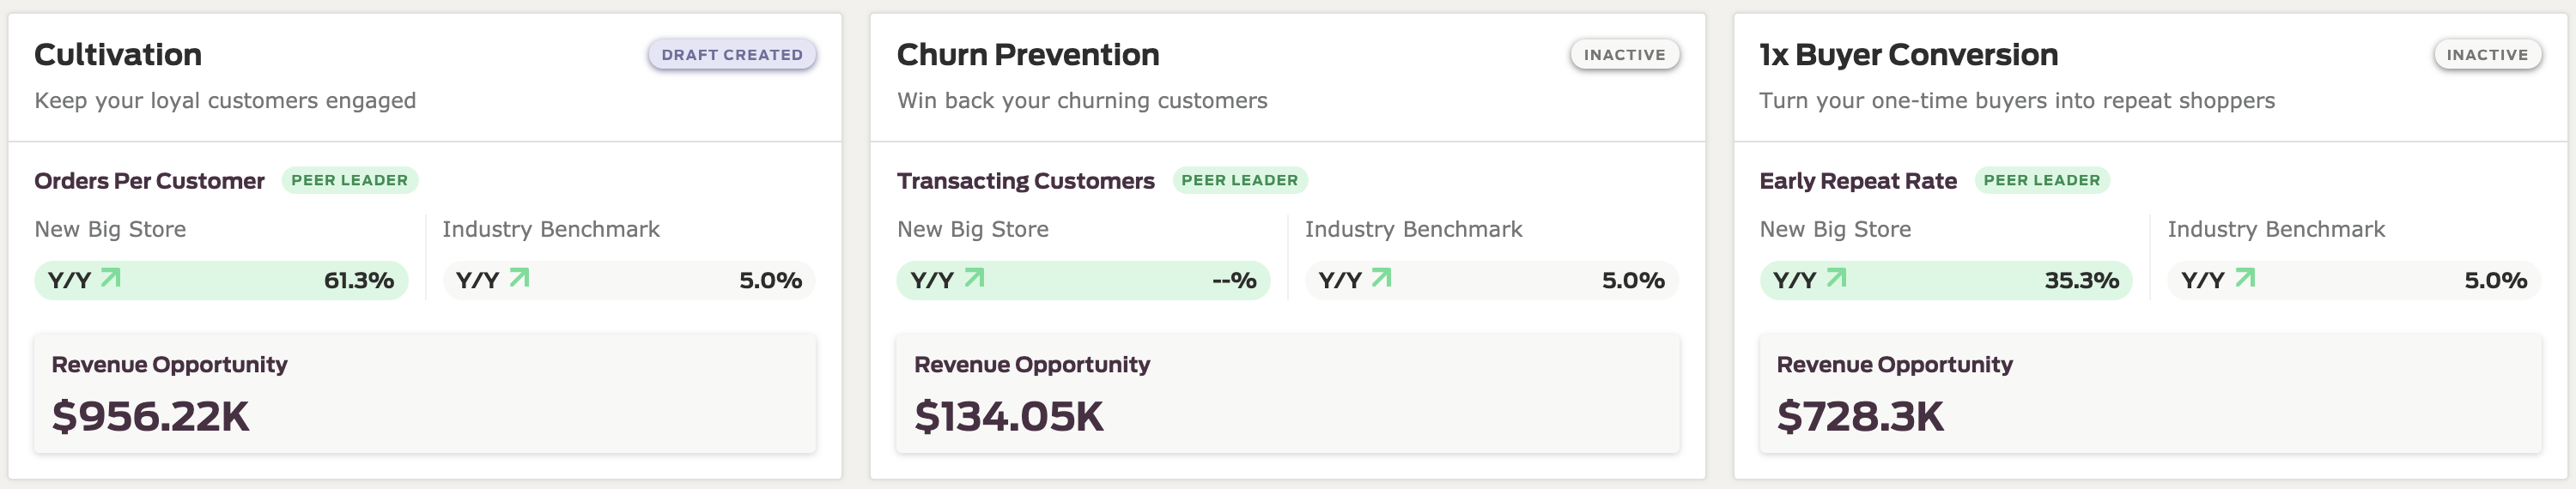
Task: Click the 35.3% Early Repeat Rate bar
Action: coord(1946,280)
